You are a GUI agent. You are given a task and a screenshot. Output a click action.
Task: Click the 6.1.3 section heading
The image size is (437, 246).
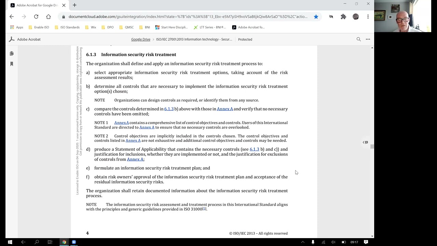coord(131,55)
